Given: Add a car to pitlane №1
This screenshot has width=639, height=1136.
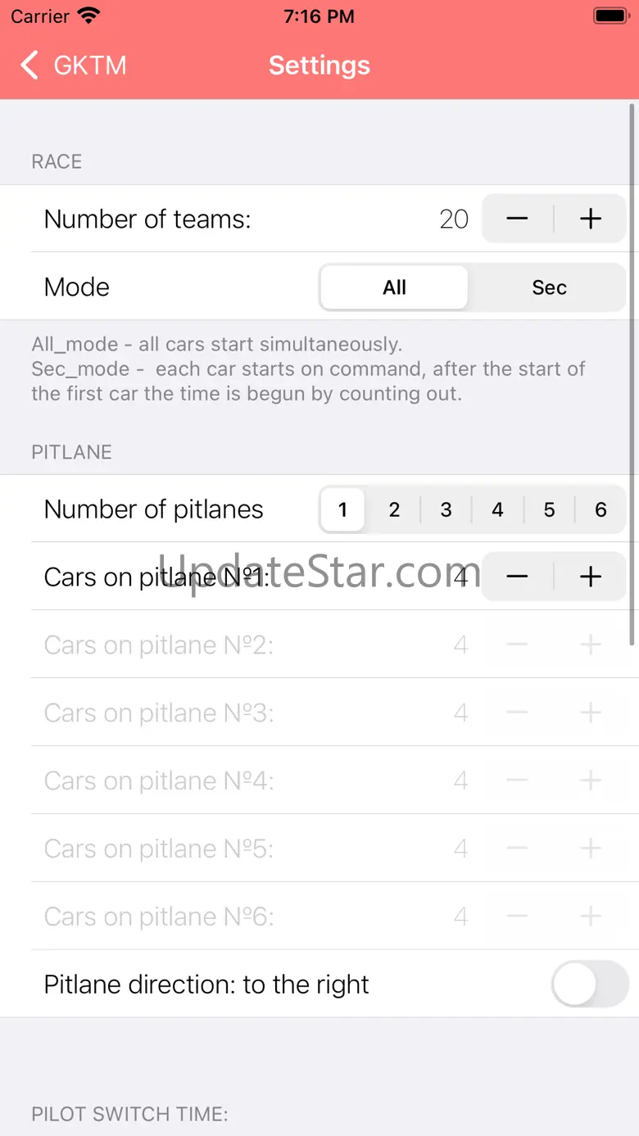Looking at the screenshot, I should 591,577.
